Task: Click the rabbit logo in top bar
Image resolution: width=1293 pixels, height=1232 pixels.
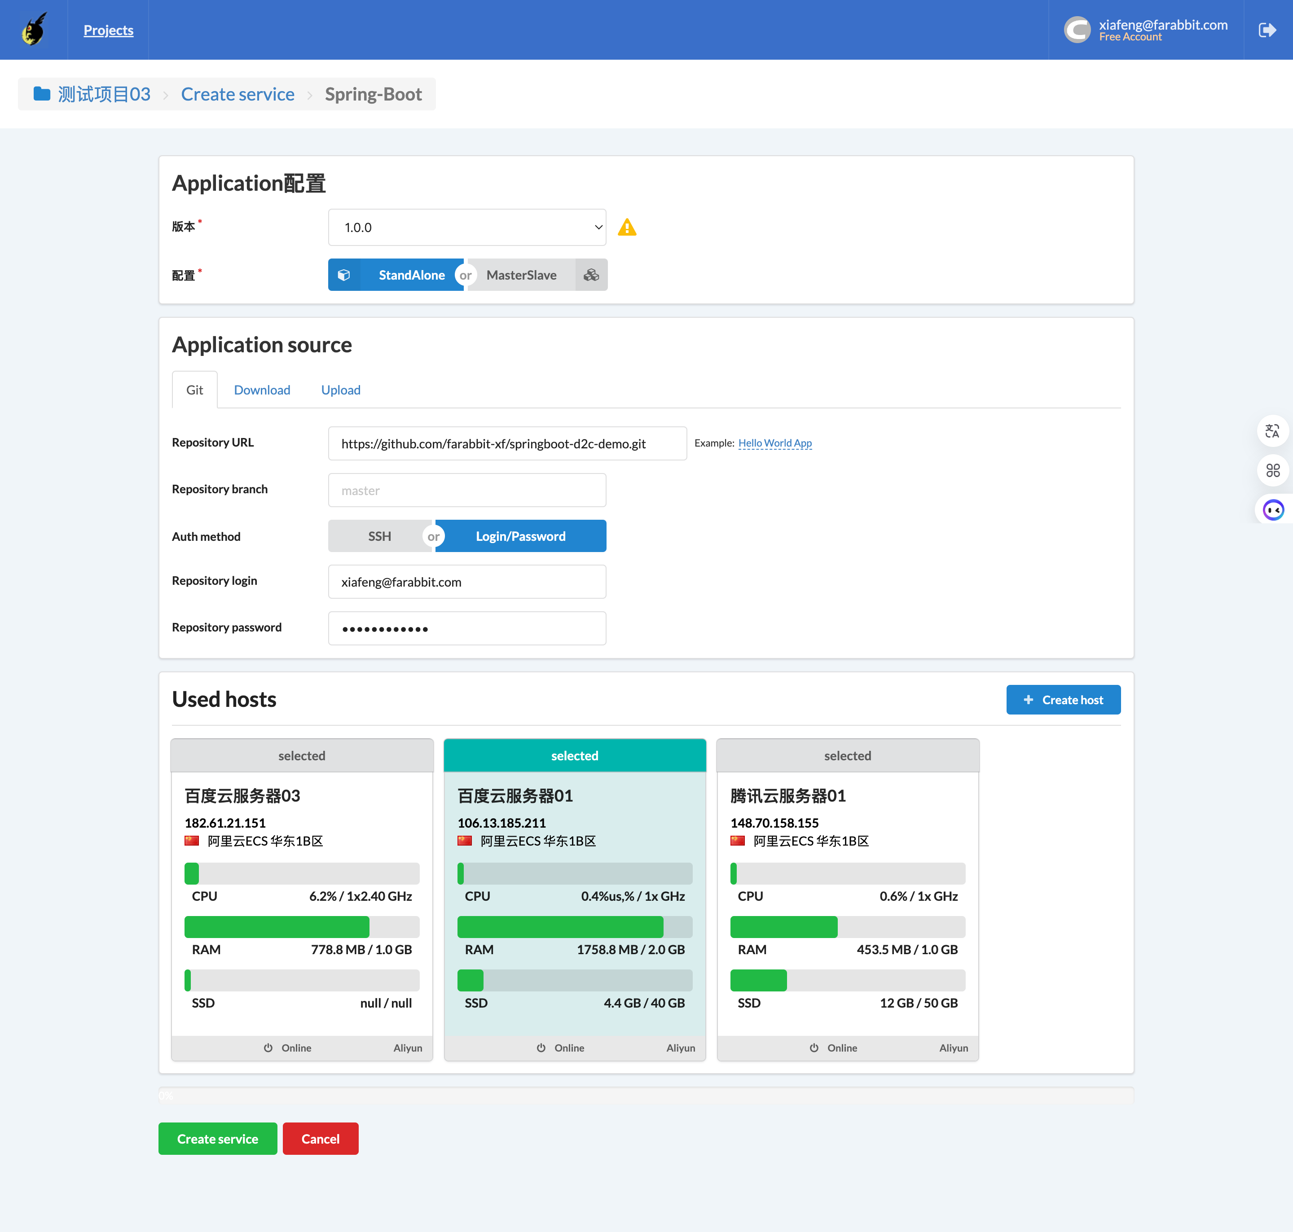Action: tap(34, 30)
